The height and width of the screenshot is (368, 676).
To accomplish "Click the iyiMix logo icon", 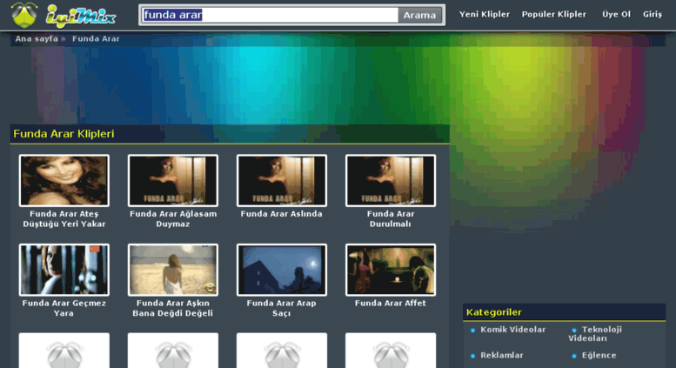I will (x=23, y=15).
